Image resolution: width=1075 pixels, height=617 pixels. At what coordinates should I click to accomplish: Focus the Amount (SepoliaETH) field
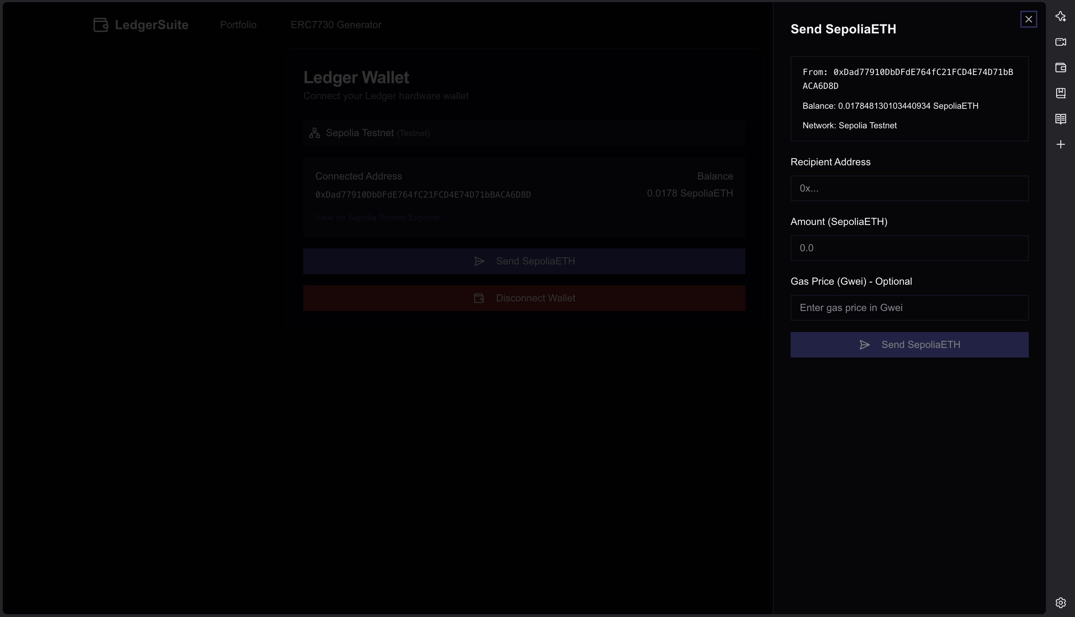click(x=909, y=248)
